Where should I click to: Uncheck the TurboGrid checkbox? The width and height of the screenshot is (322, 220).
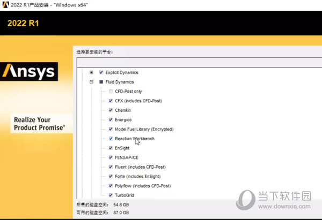(111, 195)
